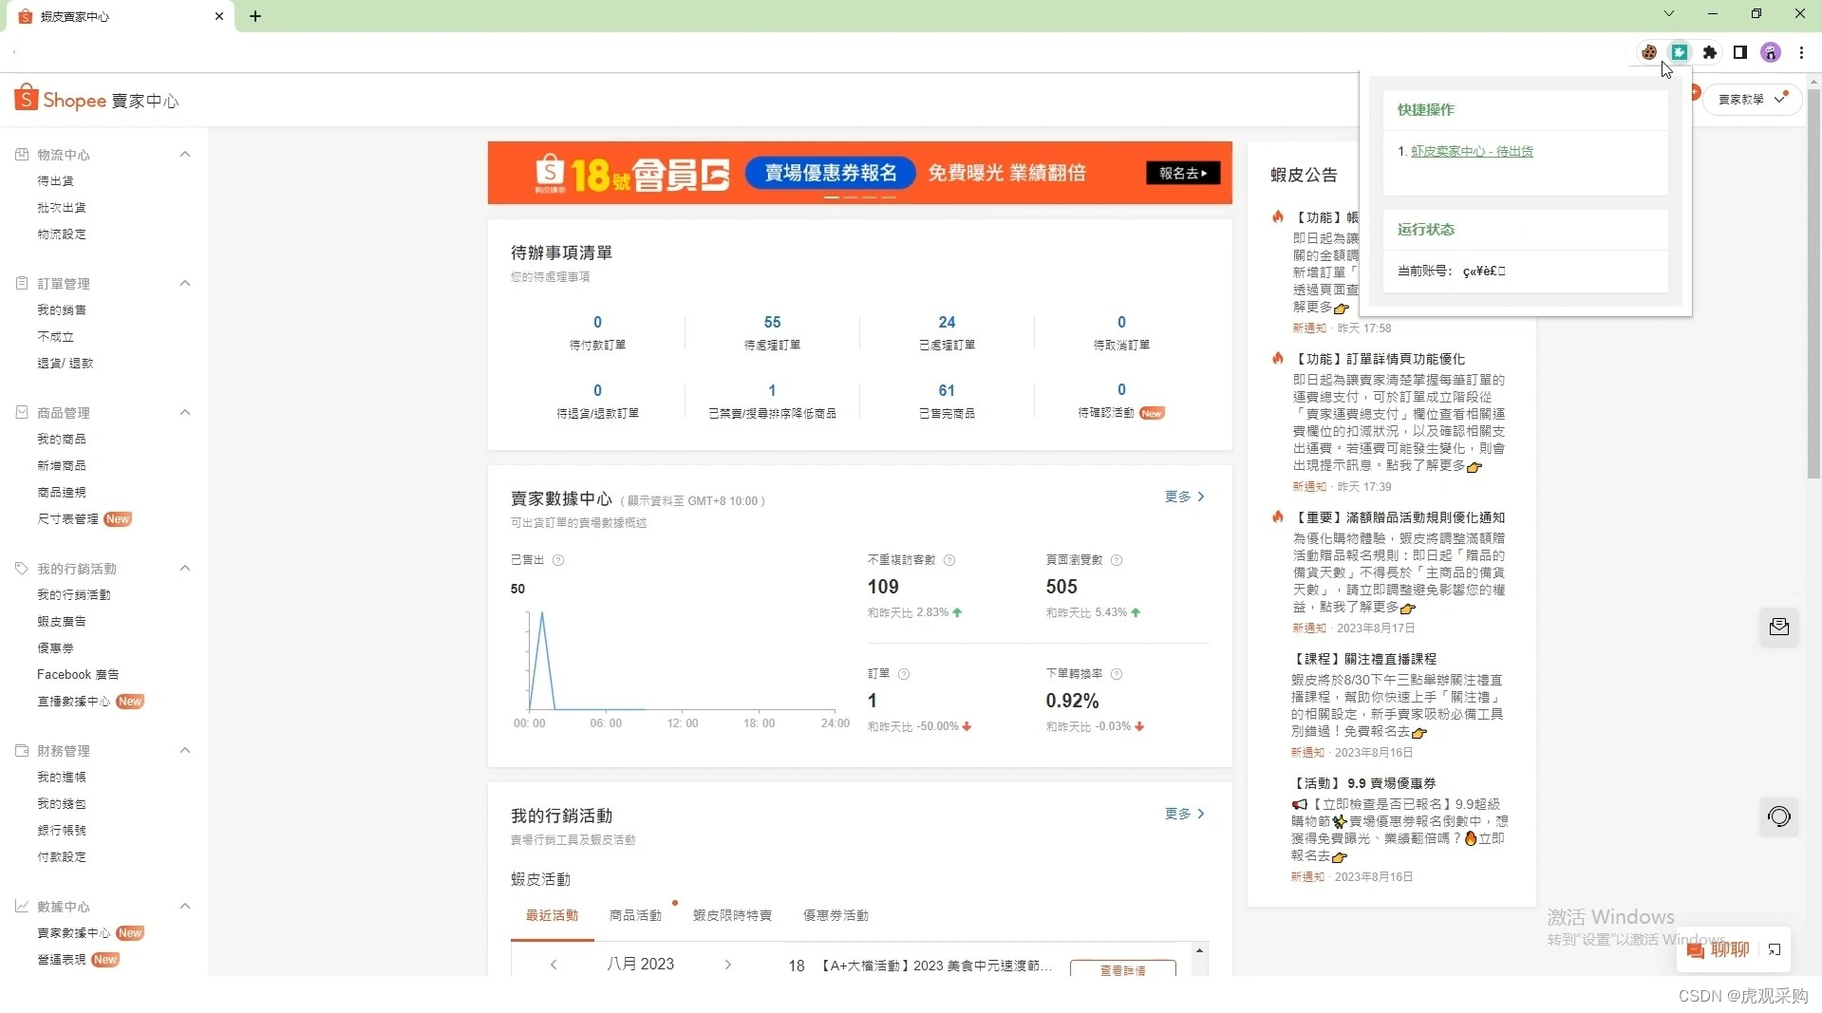Open the browser profile avatar
The image size is (1822, 1013).
1771,52
